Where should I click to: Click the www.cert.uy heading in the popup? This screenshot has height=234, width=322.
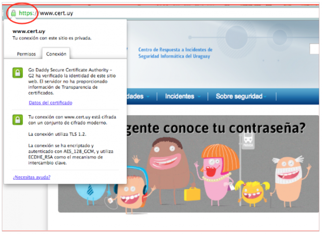(x=29, y=31)
